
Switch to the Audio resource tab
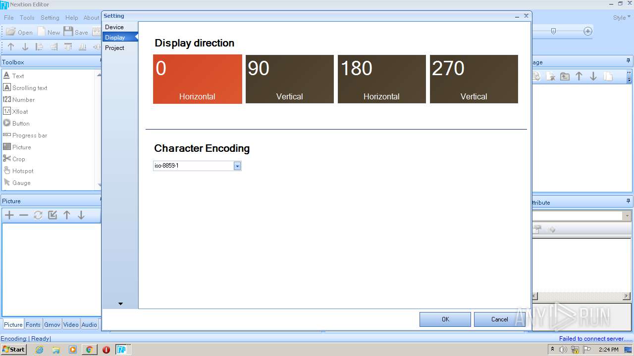coord(89,325)
